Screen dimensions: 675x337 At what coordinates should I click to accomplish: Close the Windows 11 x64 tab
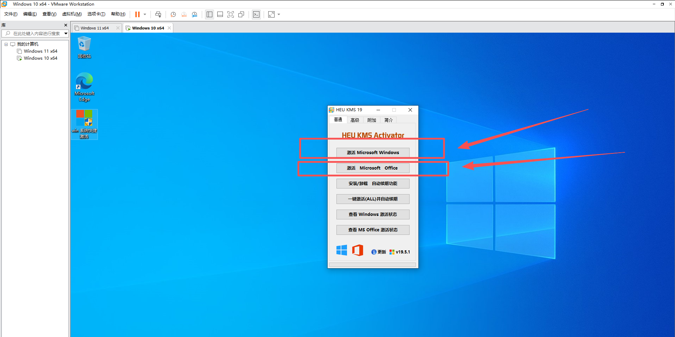point(118,28)
